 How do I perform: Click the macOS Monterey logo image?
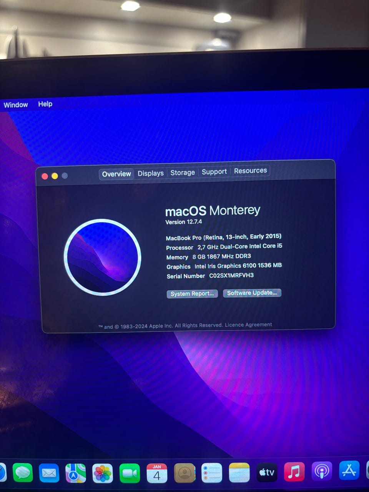pyautogui.click(x=103, y=257)
